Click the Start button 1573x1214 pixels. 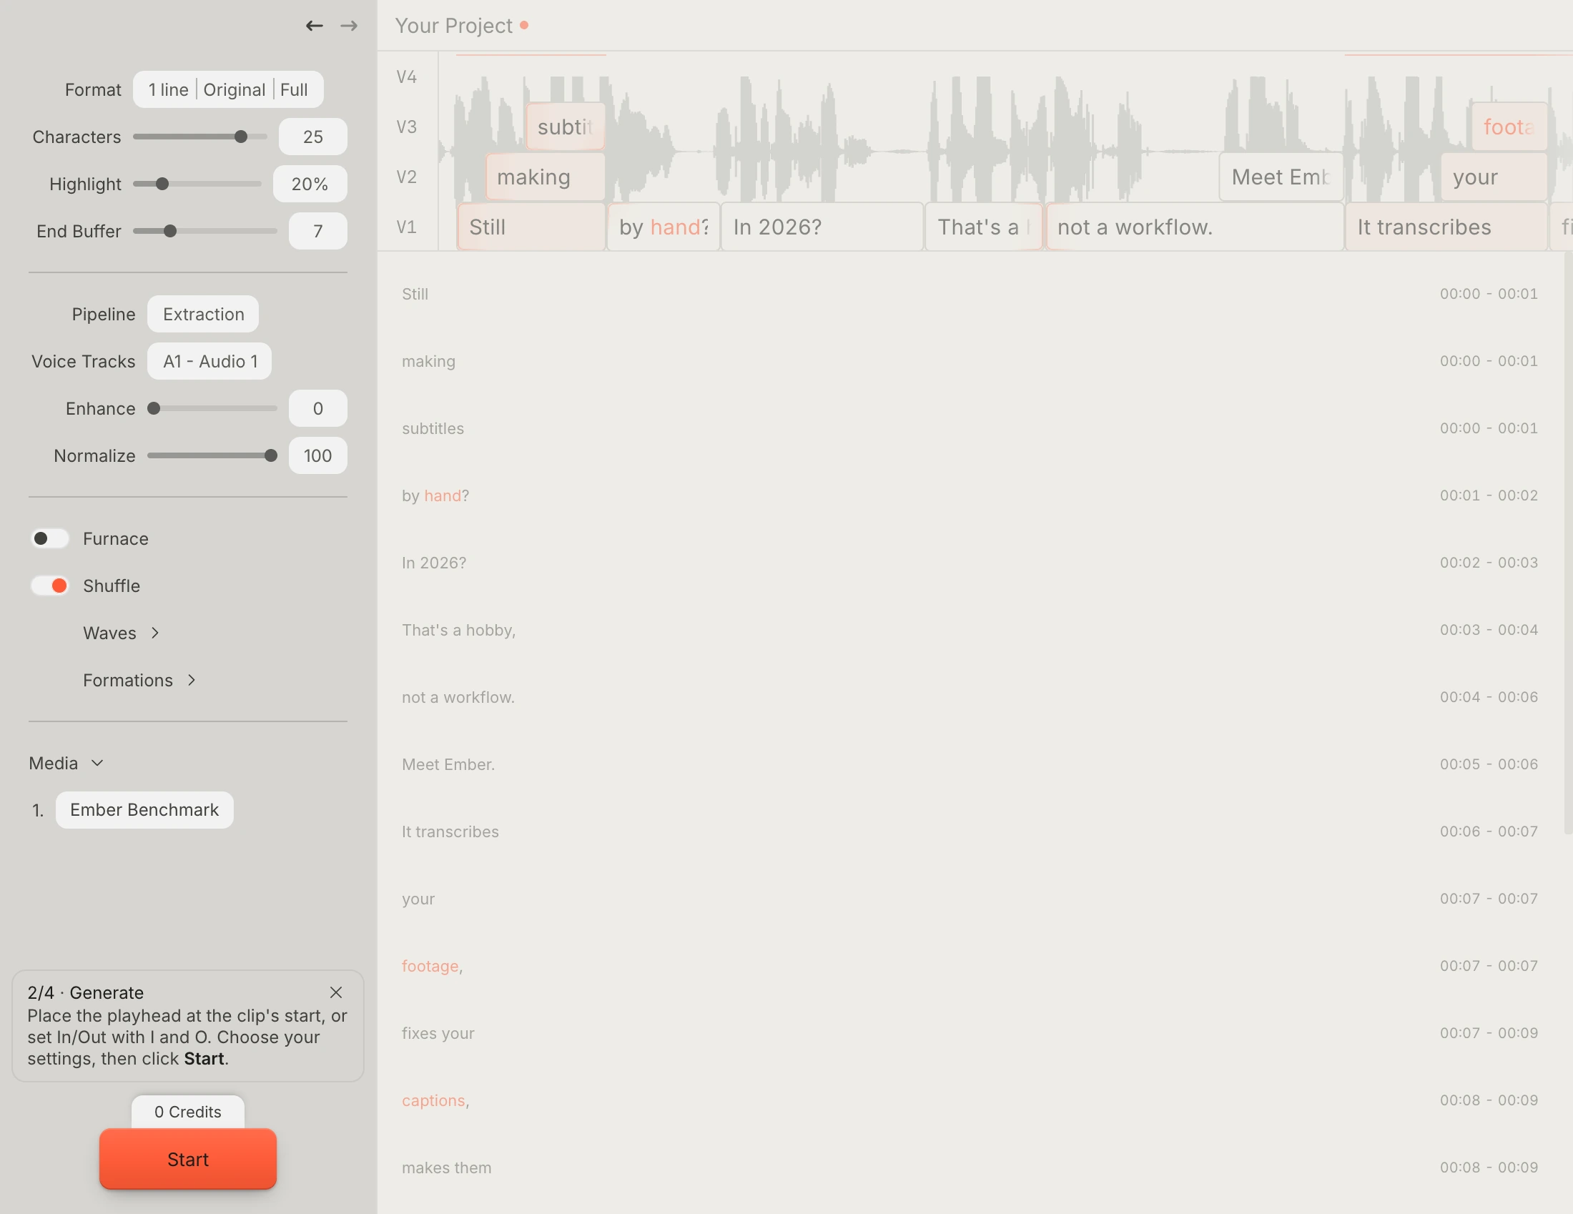(188, 1158)
